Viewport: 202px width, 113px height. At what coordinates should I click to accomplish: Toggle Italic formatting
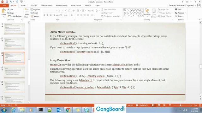coord(47,15)
